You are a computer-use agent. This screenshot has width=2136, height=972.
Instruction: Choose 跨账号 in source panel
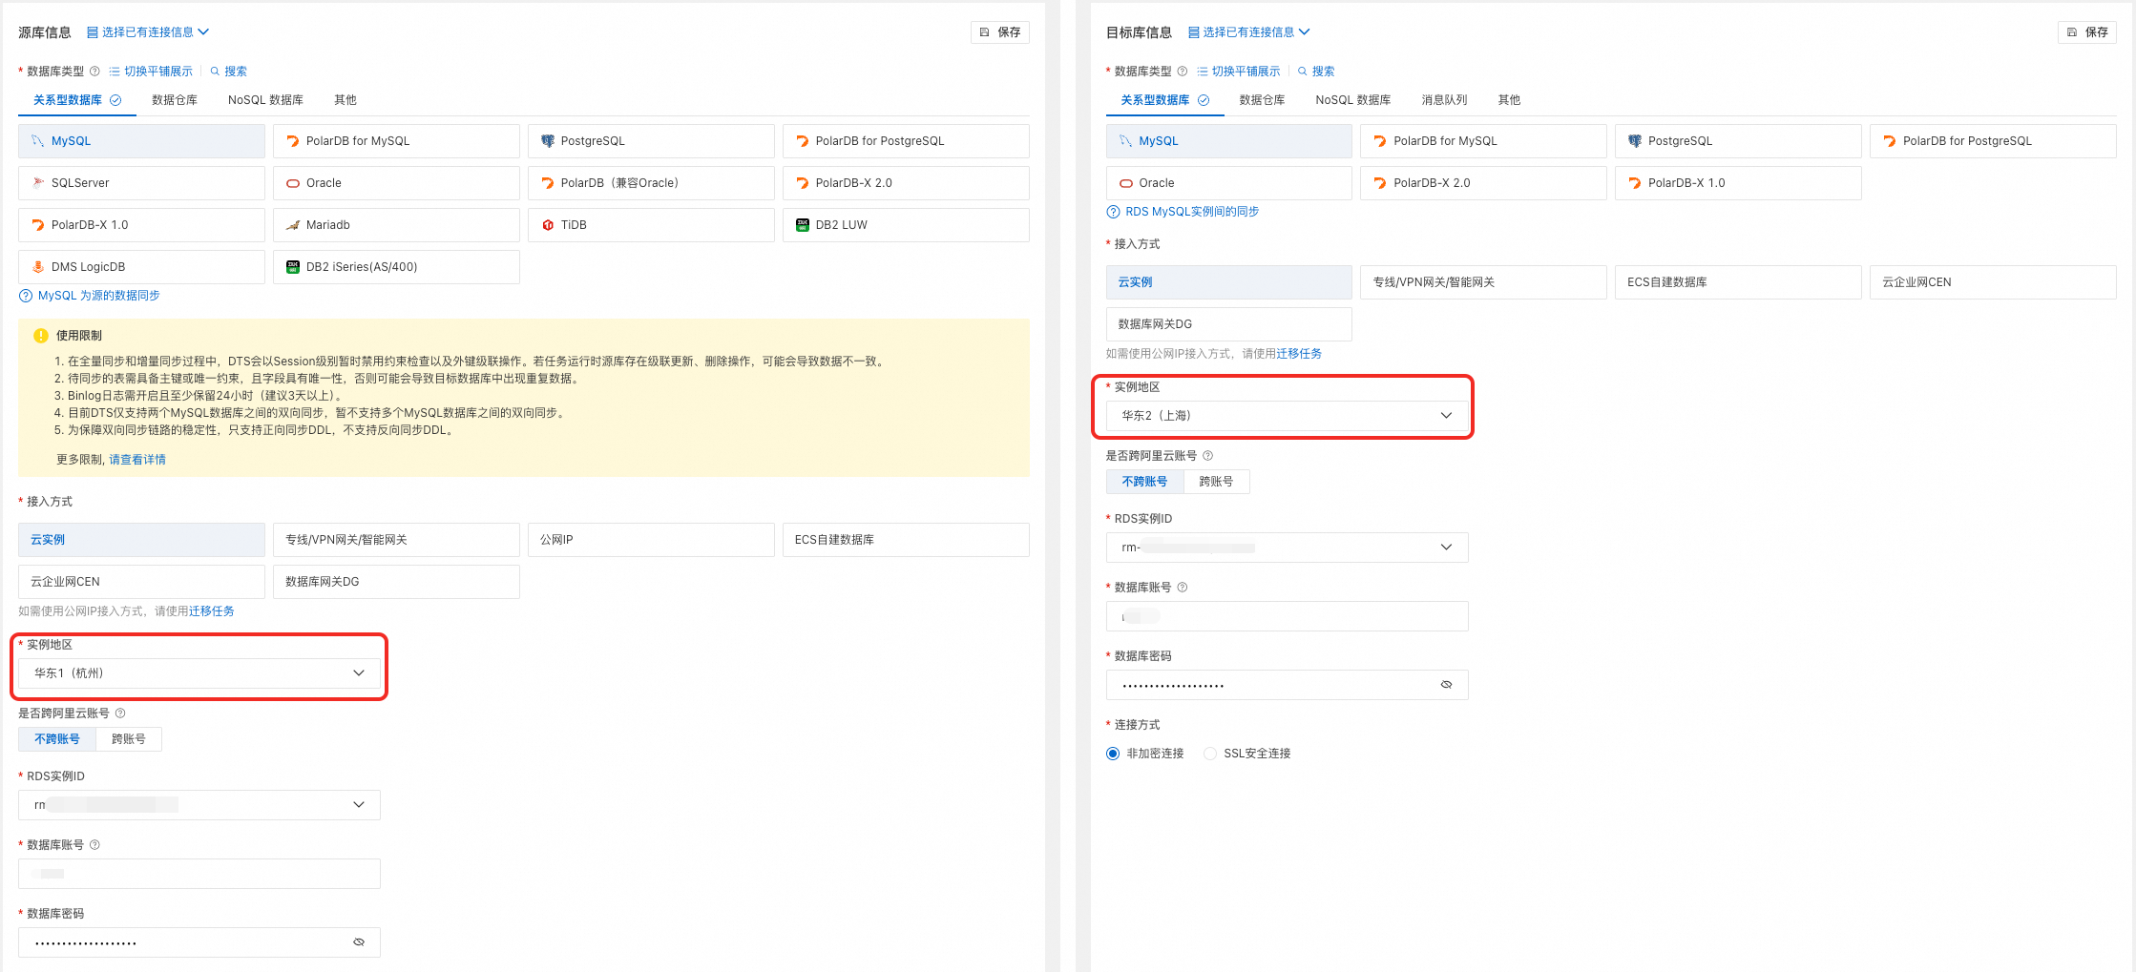click(129, 739)
